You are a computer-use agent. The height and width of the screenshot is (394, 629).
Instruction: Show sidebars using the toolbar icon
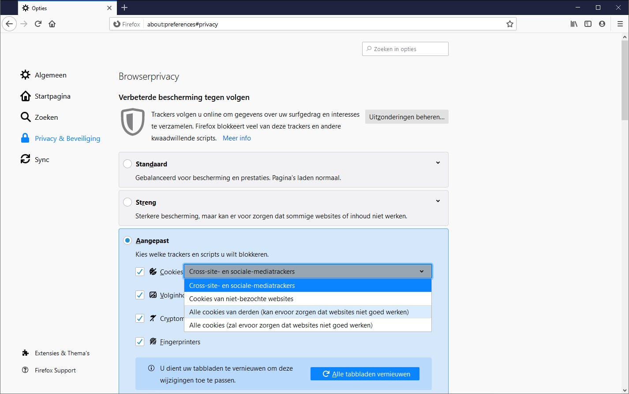[588, 24]
